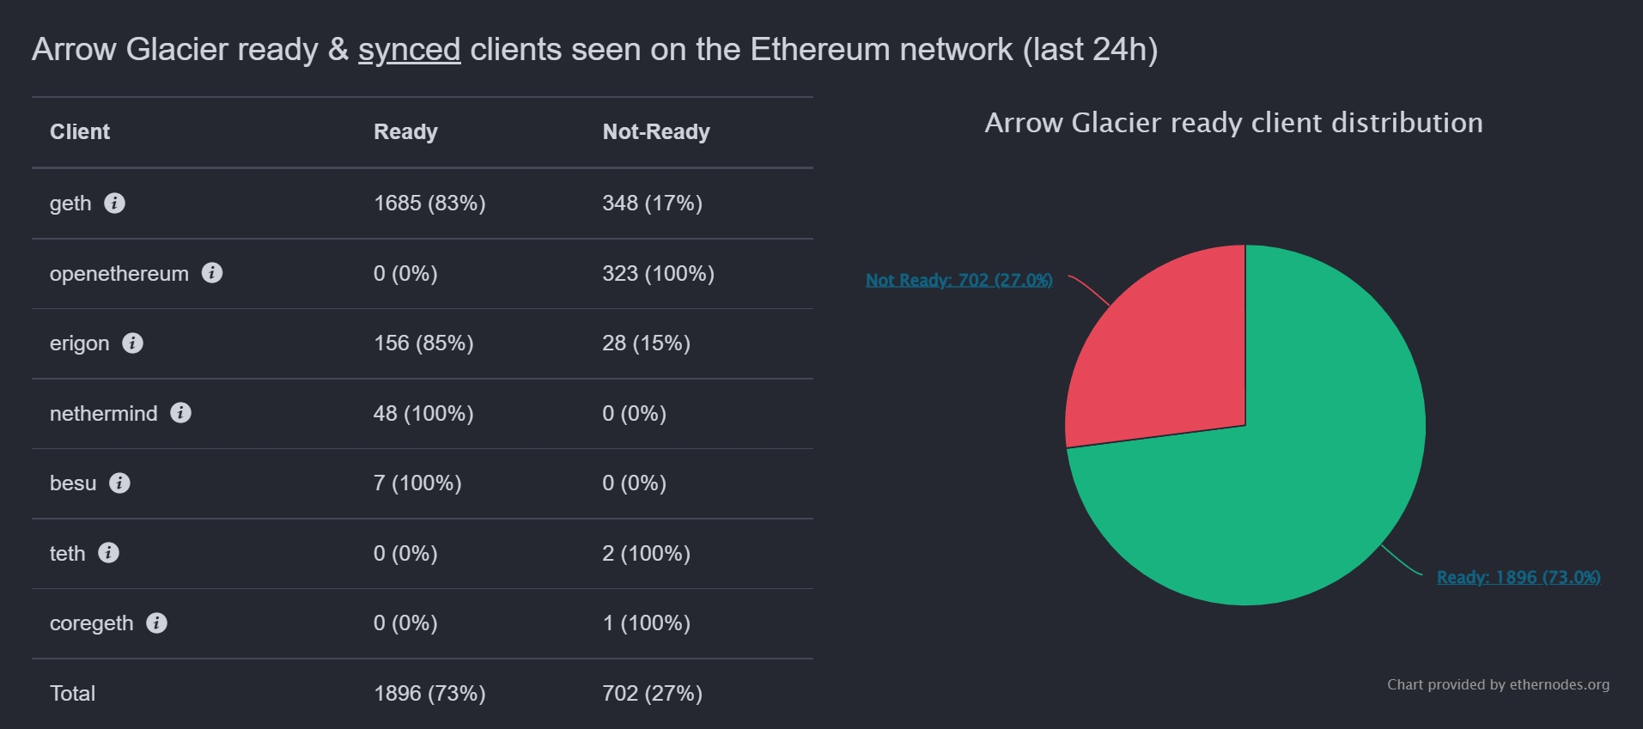Click the Not-Ready column header
1643x729 pixels.
pyautogui.click(x=656, y=132)
